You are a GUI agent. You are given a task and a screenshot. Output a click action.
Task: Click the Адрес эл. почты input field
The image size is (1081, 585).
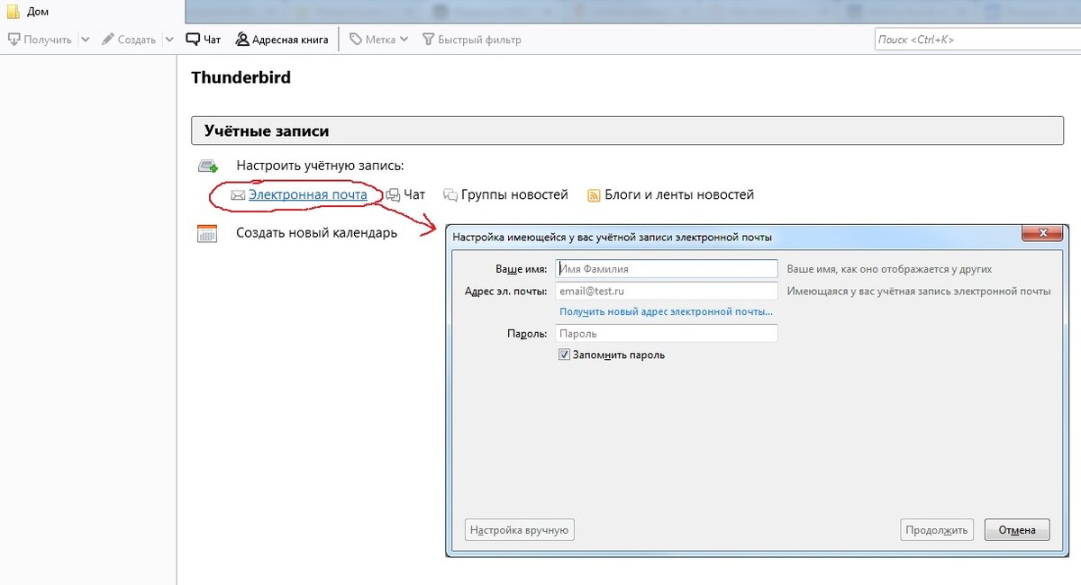click(x=667, y=291)
